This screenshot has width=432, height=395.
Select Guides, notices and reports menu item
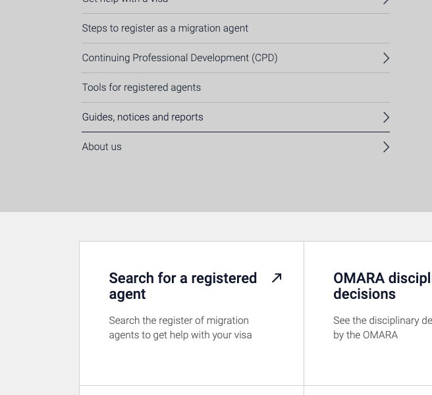(x=142, y=117)
